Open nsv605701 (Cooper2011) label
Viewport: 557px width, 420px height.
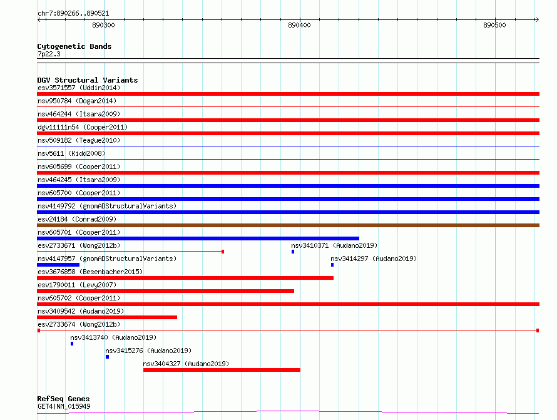click(79, 232)
